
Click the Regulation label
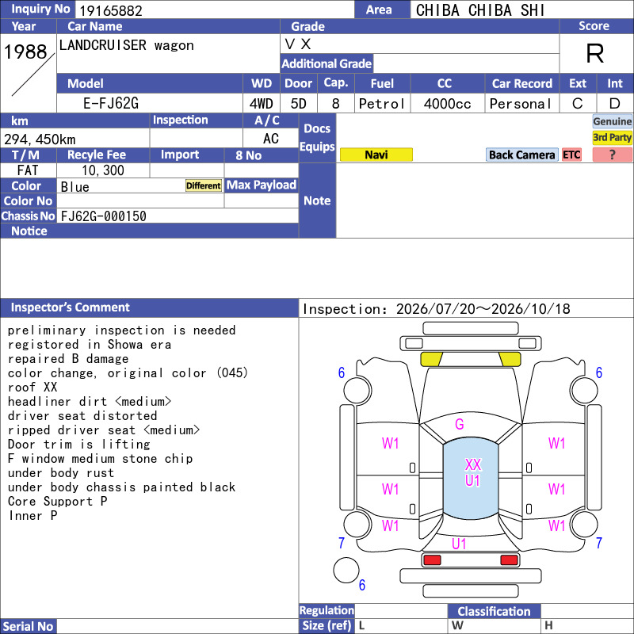point(327,610)
